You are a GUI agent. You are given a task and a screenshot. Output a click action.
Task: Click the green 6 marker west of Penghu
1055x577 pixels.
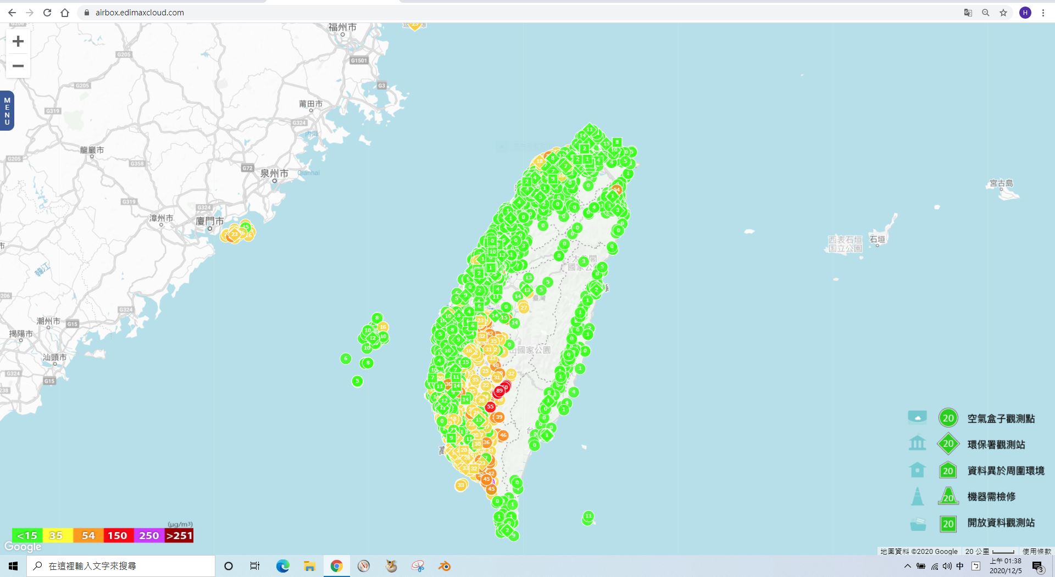coord(346,358)
